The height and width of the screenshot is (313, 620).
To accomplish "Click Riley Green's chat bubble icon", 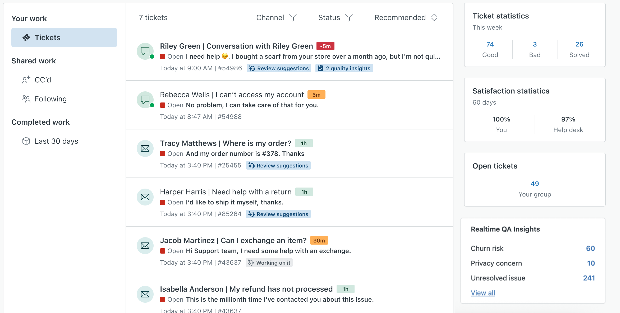I will [145, 51].
